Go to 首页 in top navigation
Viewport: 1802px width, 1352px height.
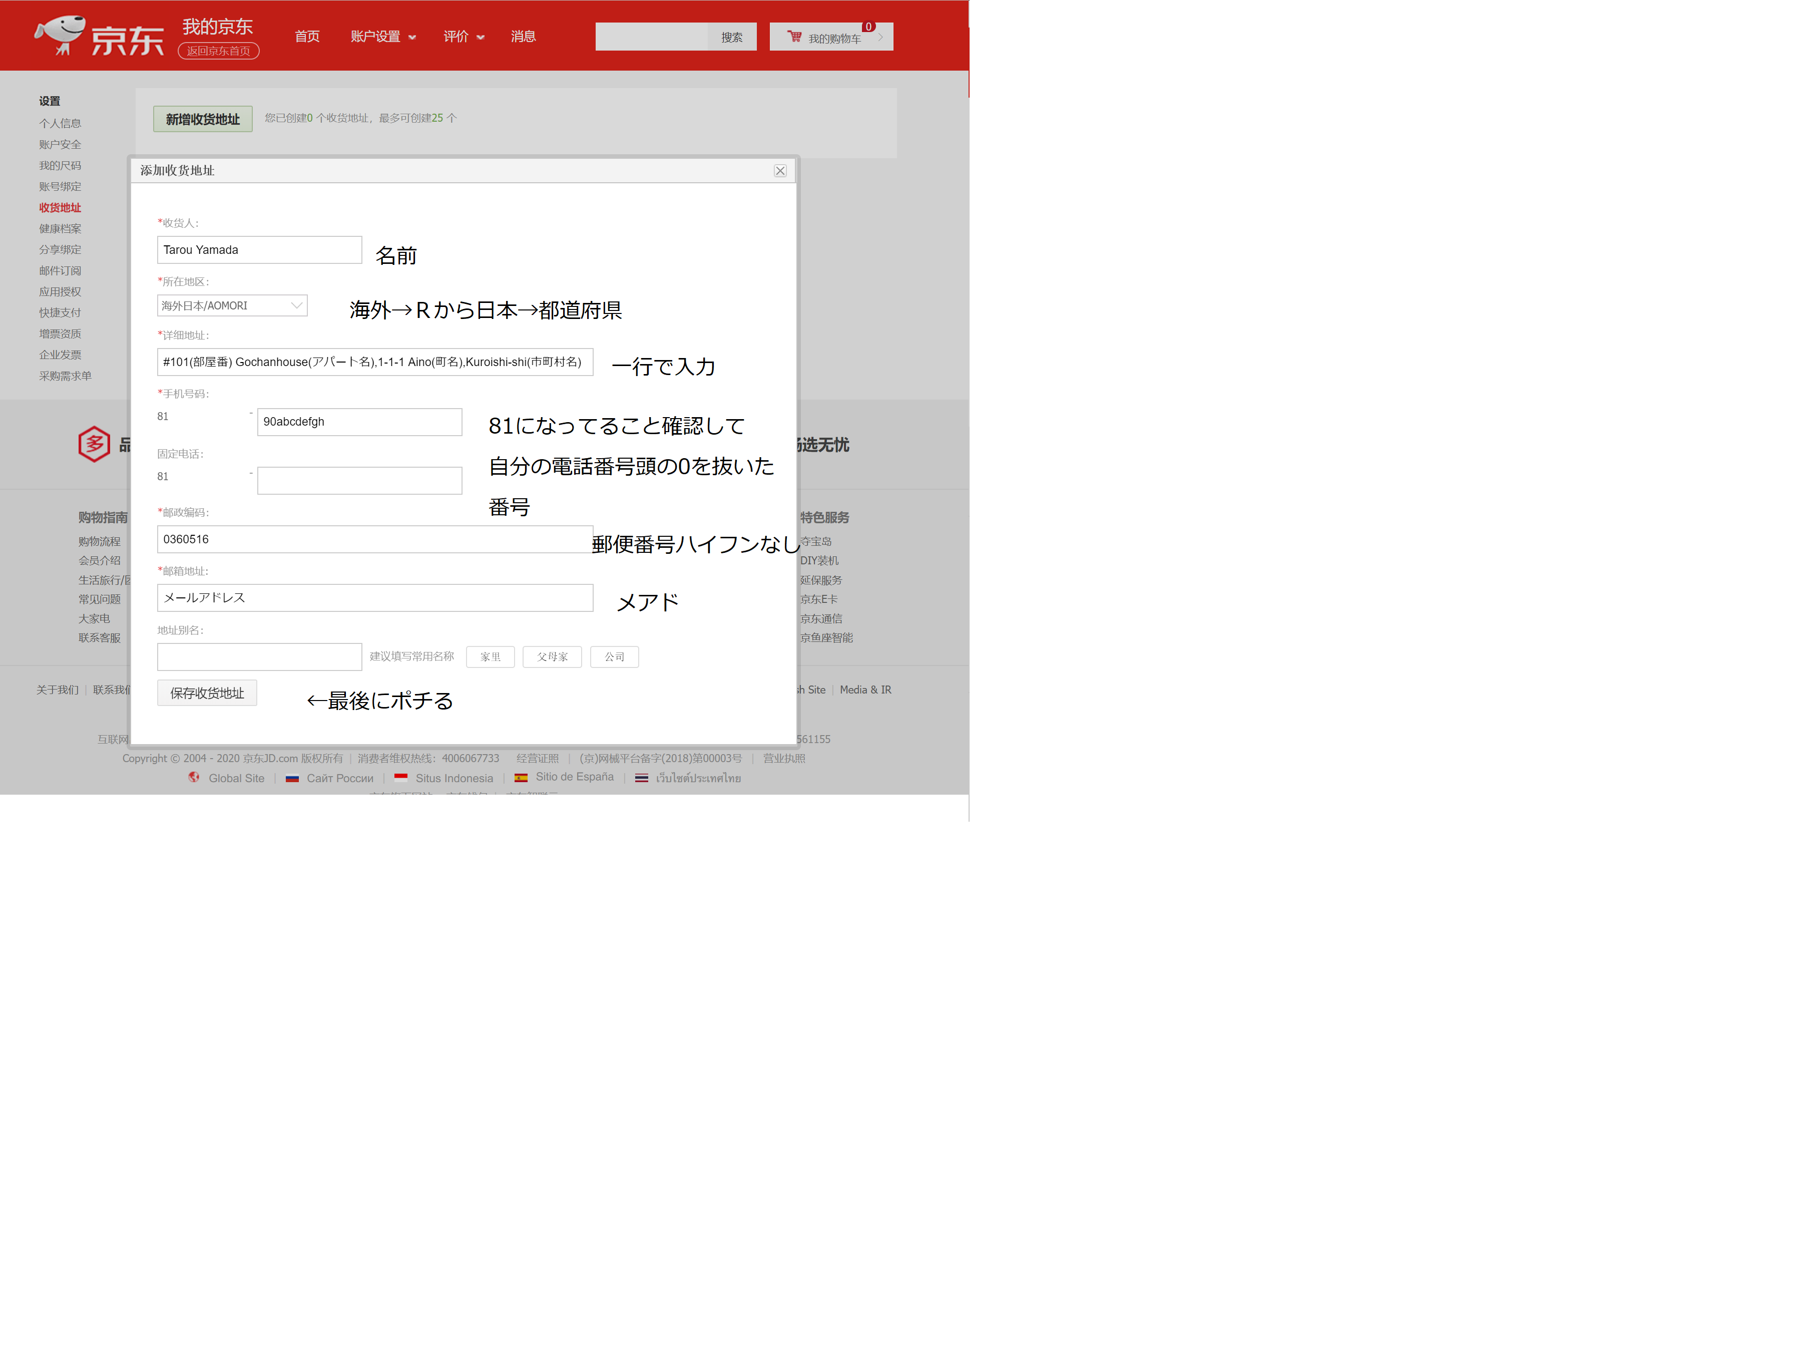(x=306, y=37)
